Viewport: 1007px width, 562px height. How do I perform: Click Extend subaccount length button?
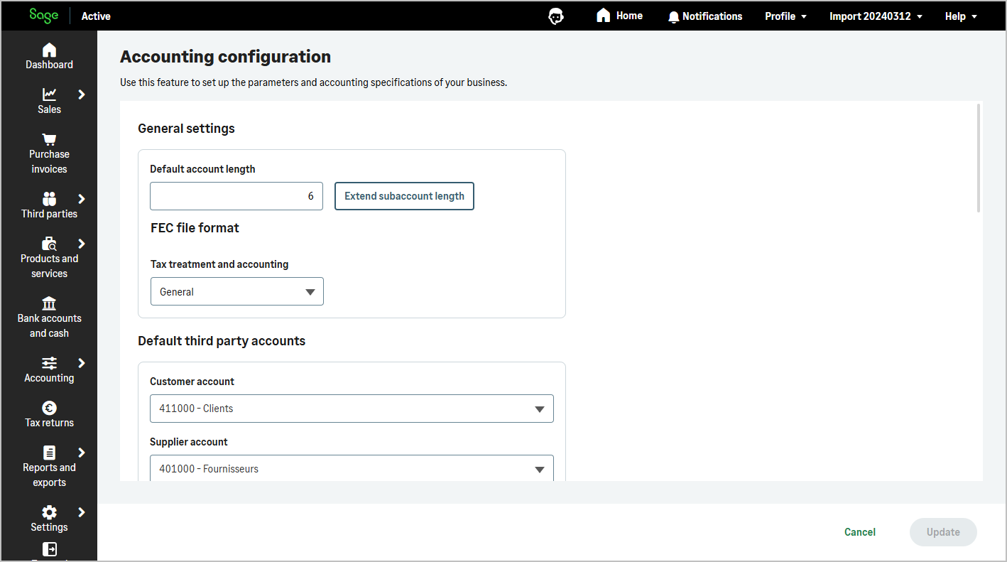click(404, 196)
